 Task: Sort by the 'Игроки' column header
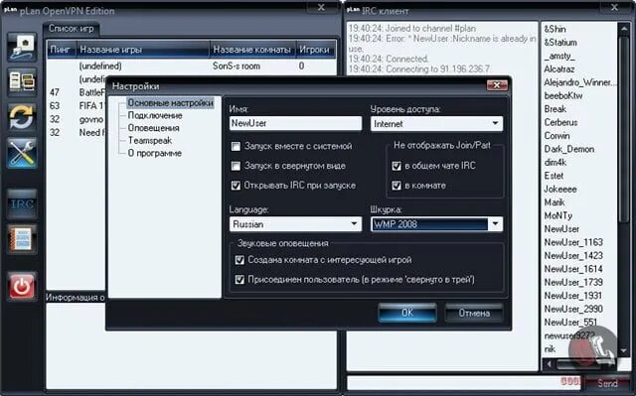point(315,50)
